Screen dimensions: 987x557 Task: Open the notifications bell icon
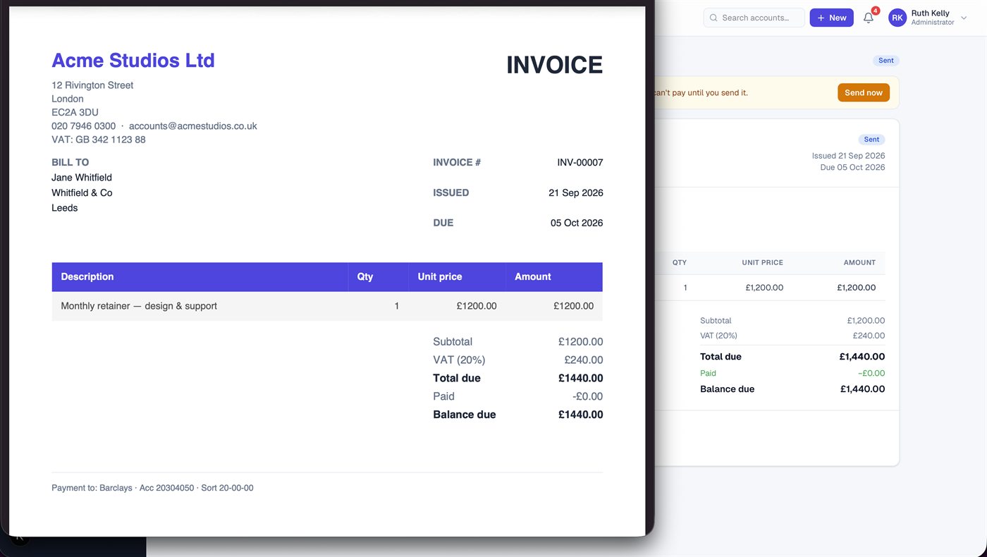tap(869, 18)
